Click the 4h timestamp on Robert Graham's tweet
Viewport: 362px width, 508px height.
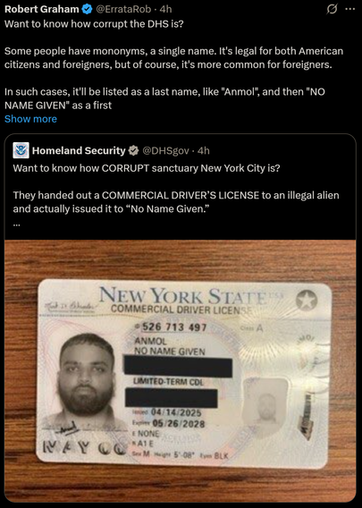pyautogui.click(x=165, y=10)
